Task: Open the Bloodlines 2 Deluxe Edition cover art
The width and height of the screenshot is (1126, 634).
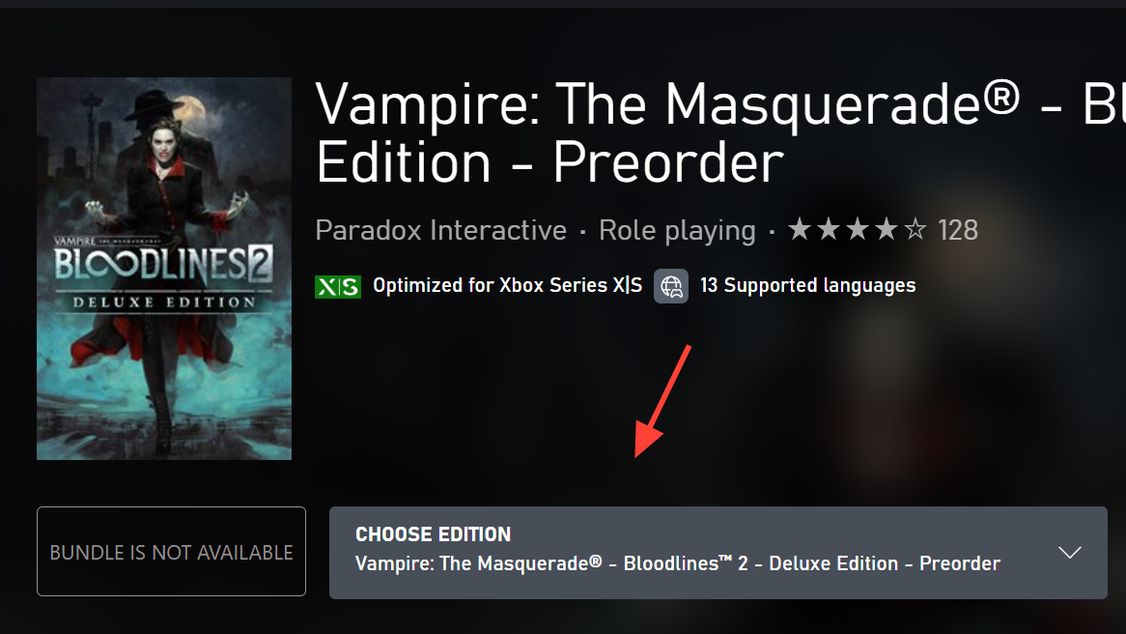Action: (164, 269)
